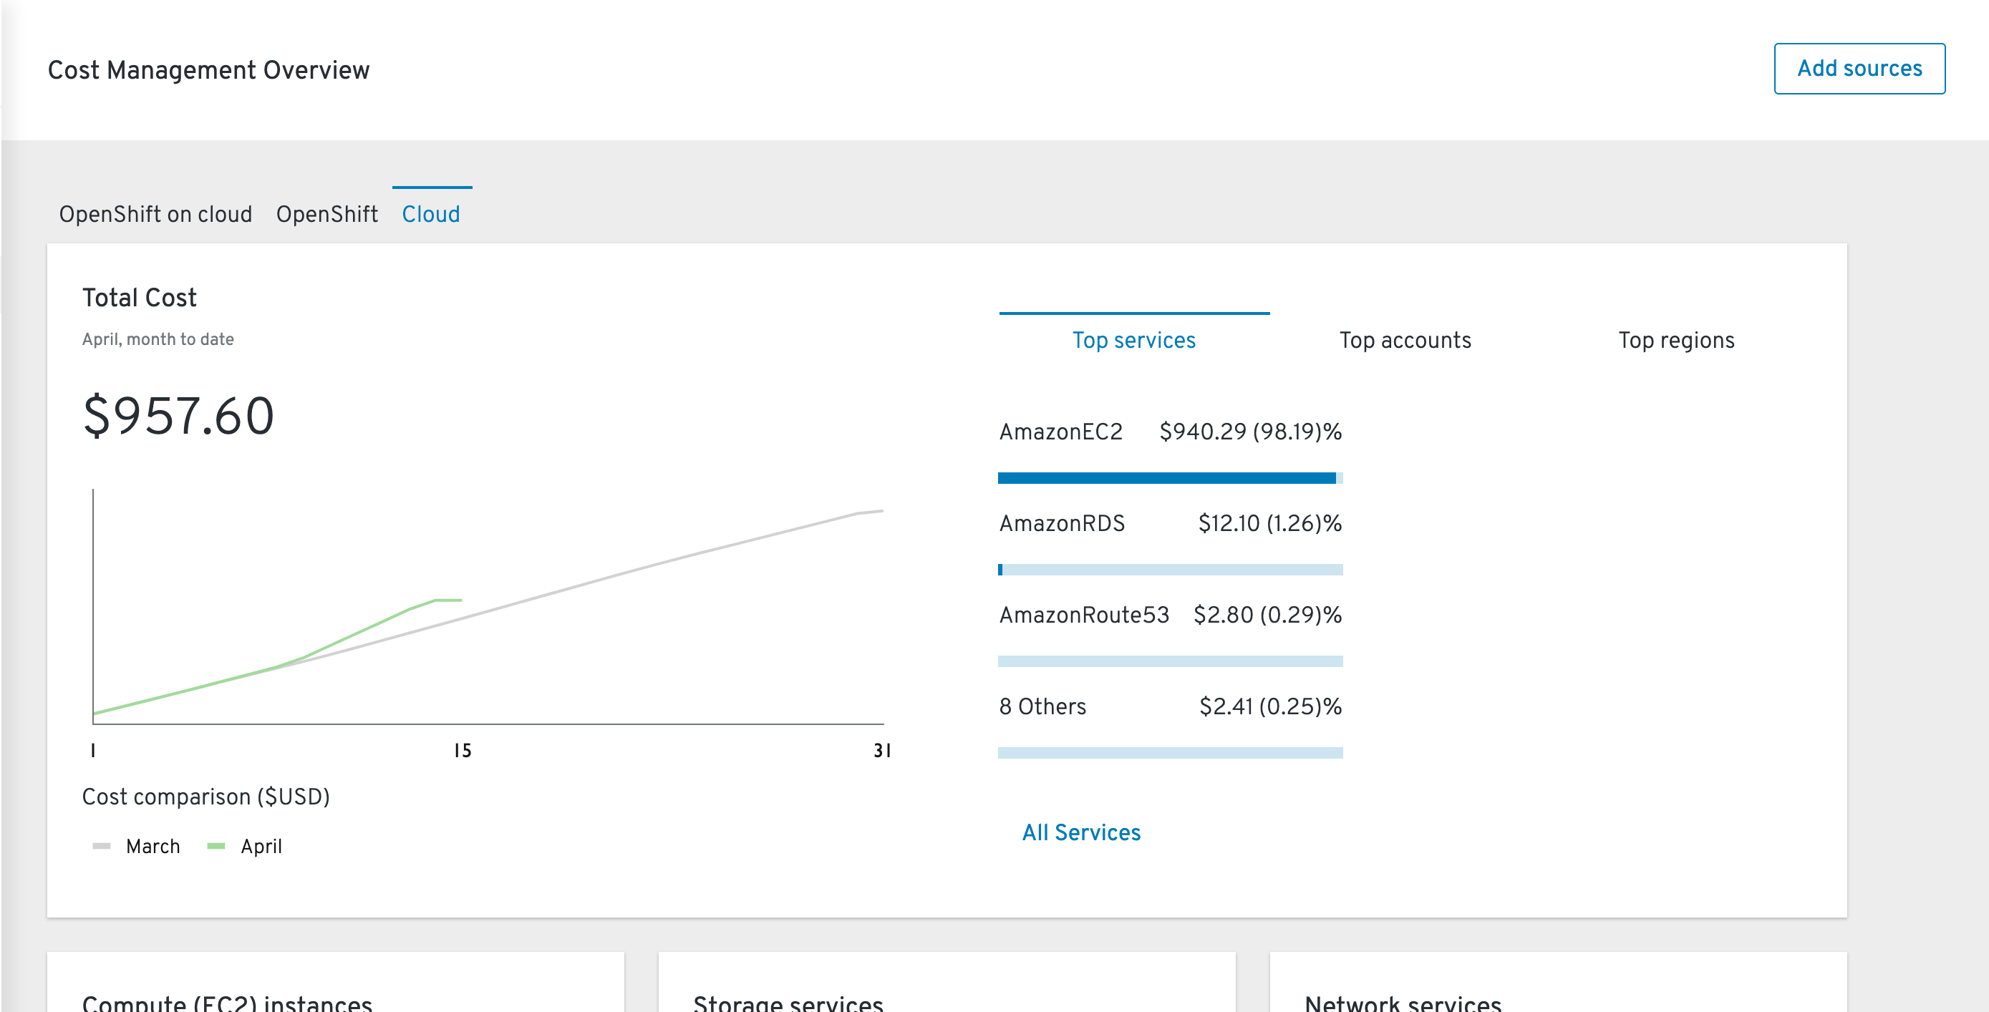
Task: Click the AmazonRDS cost progress bar
Action: (x=1170, y=570)
